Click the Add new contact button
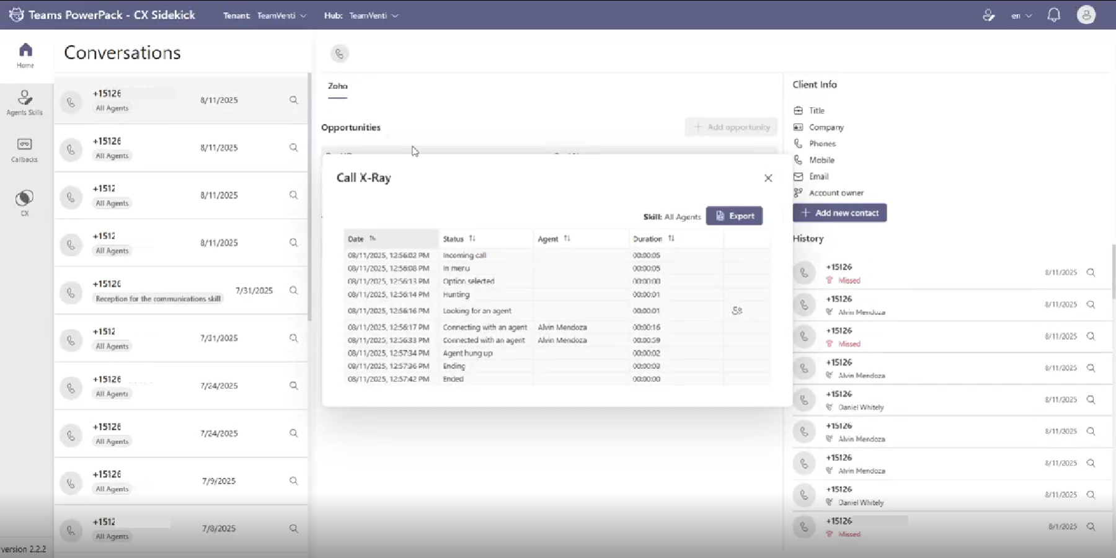The width and height of the screenshot is (1116, 558). click(x=839, y=213)
